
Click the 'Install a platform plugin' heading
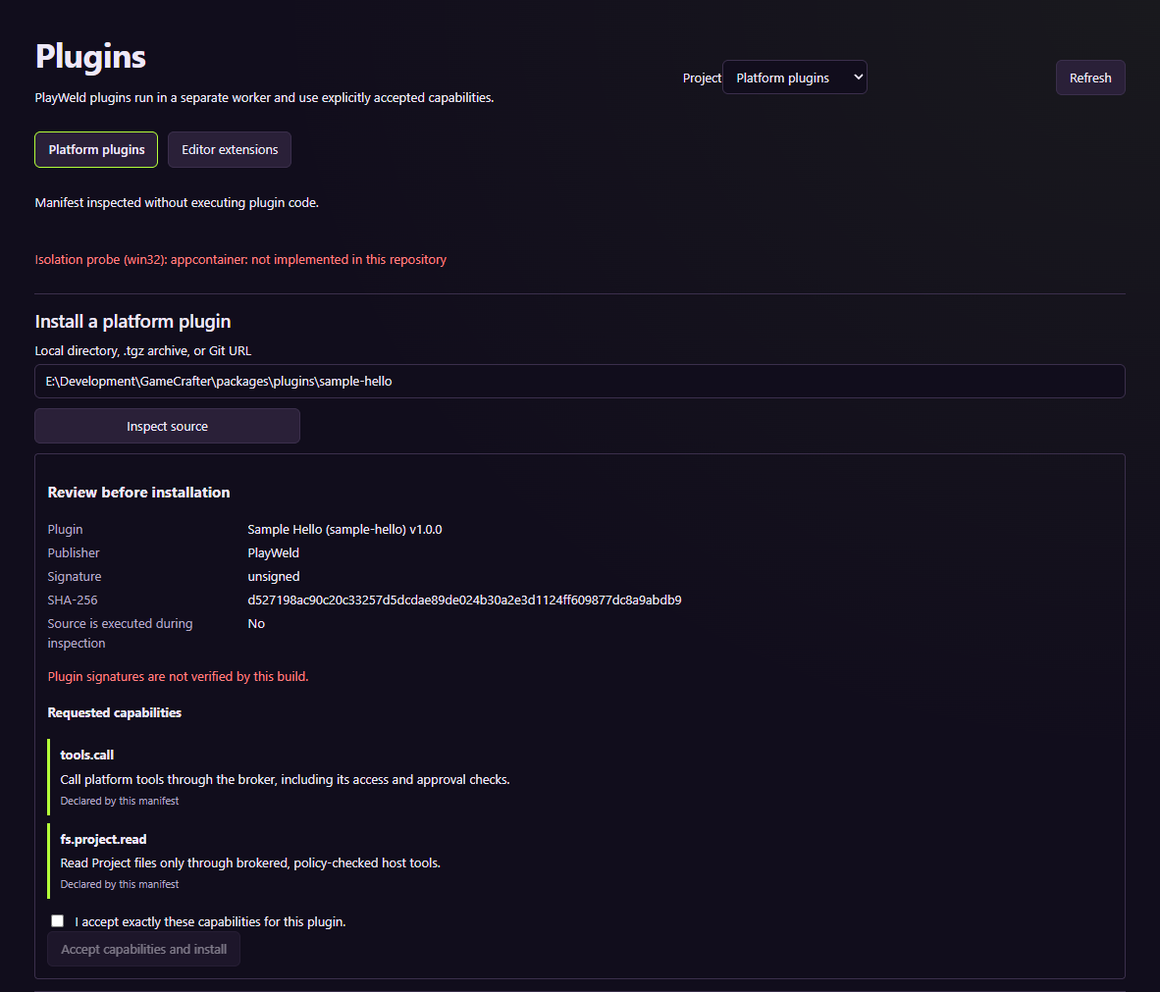[132, 322]
